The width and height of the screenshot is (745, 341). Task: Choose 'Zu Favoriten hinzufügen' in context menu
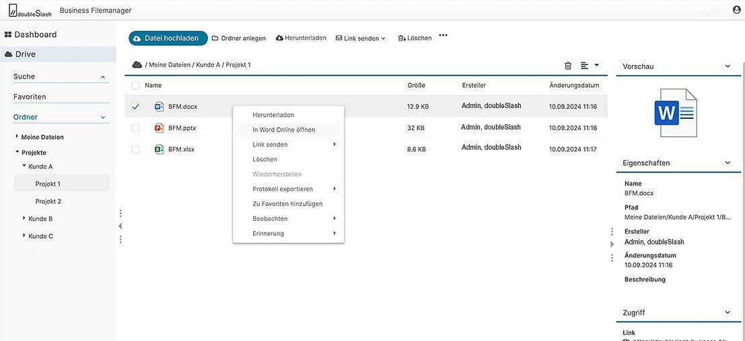[x=287, y=203]
